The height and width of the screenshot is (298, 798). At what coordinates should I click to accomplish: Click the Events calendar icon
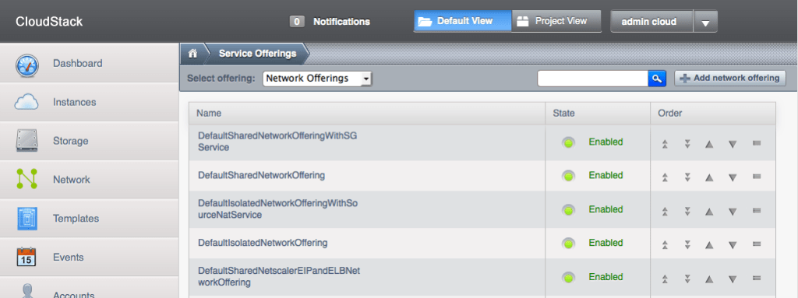pyautogui.click(x=27, y=258)
